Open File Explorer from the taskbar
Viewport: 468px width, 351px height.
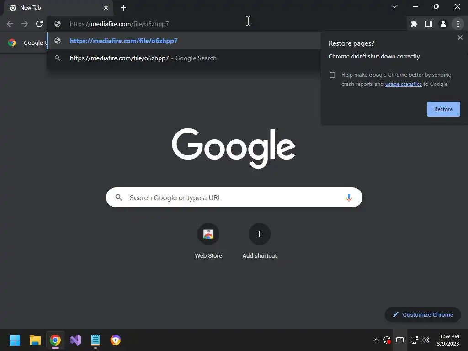click(x=35, y=340)
